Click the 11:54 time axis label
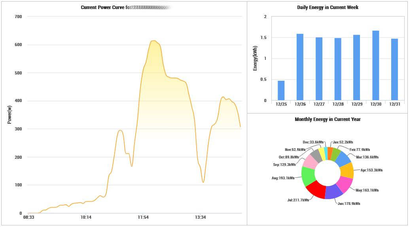Image resolution: width=409 pixels, height=227 pixels. (x=143, y=218)
